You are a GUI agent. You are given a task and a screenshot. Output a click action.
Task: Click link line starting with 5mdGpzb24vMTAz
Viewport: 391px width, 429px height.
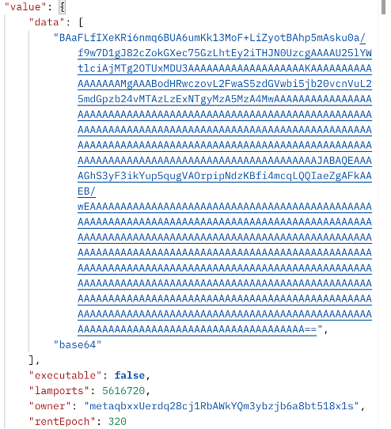coord(225,99)
